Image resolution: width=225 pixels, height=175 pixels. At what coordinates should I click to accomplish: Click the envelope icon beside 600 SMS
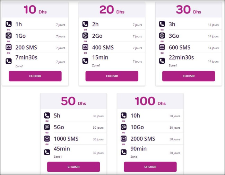click(x=162, y=47)
